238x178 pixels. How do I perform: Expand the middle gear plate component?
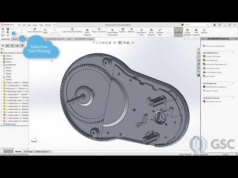click(1, 91)
